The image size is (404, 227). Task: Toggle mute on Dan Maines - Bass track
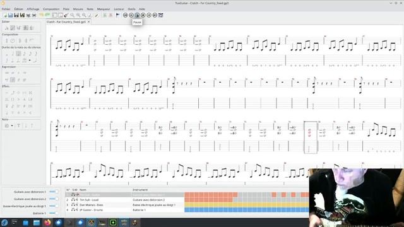tap(76, 205)
